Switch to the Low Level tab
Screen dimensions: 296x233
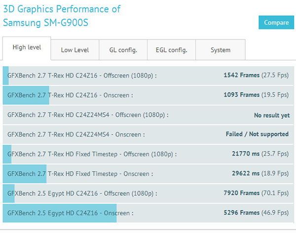tap(75, 50)
